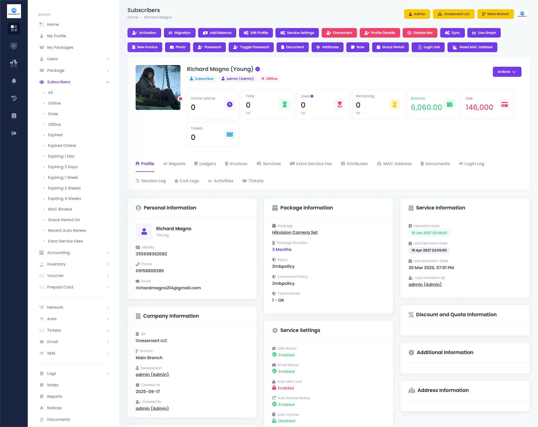
Task: Select Offline from the Subscribers submenu
Action: click(x=54, y=124)
